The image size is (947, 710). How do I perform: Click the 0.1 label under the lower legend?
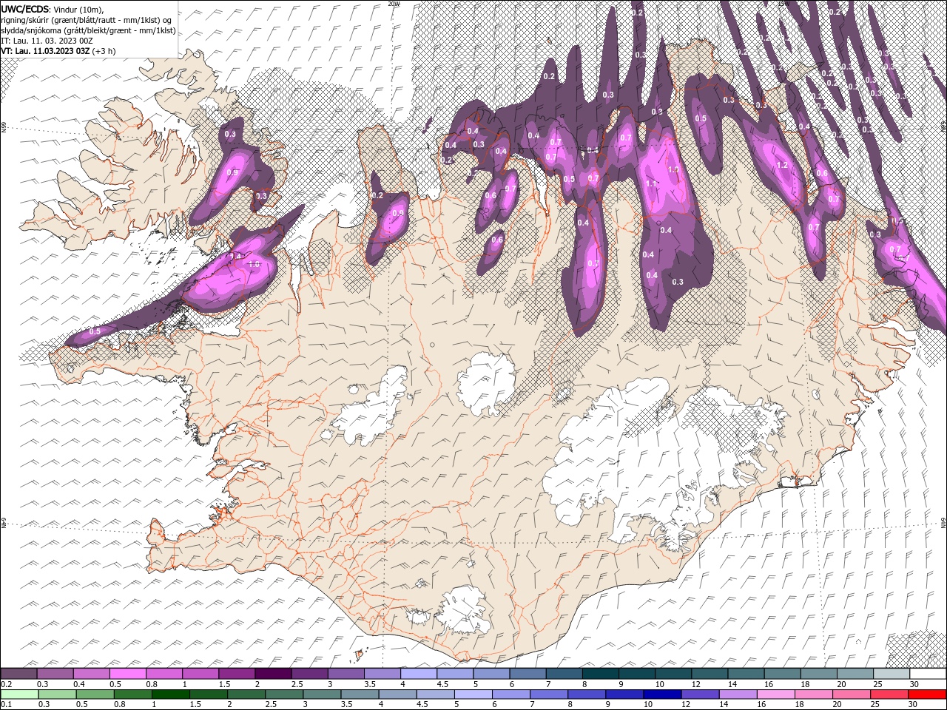[x=6, y=705]
